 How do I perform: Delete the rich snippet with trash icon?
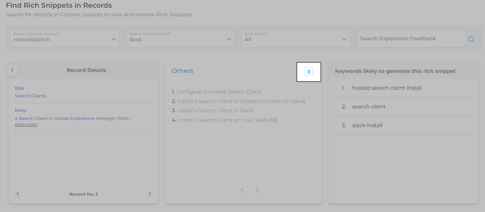309,72
